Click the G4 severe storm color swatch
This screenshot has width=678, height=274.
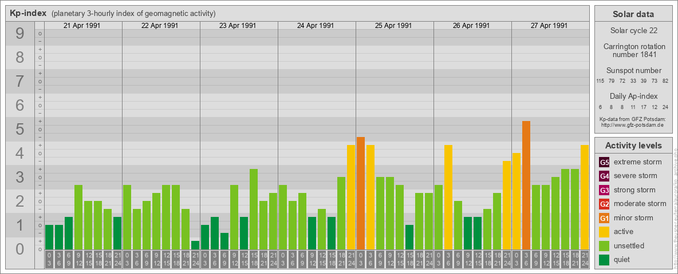point(604,176)
